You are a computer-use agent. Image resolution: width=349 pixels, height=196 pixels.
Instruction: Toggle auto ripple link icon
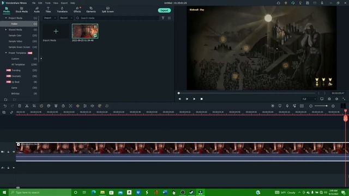11,113
